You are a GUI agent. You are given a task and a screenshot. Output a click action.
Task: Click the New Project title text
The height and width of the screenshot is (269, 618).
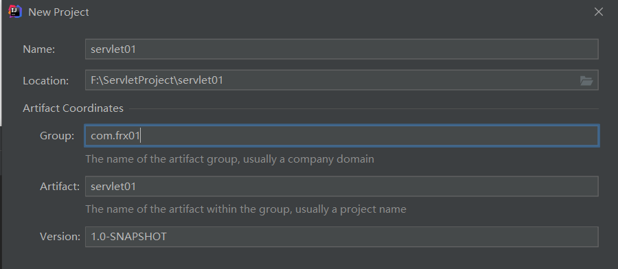(59, 12)
